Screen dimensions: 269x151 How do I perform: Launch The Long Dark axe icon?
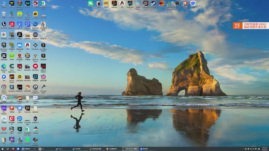[x=43, y=87]
